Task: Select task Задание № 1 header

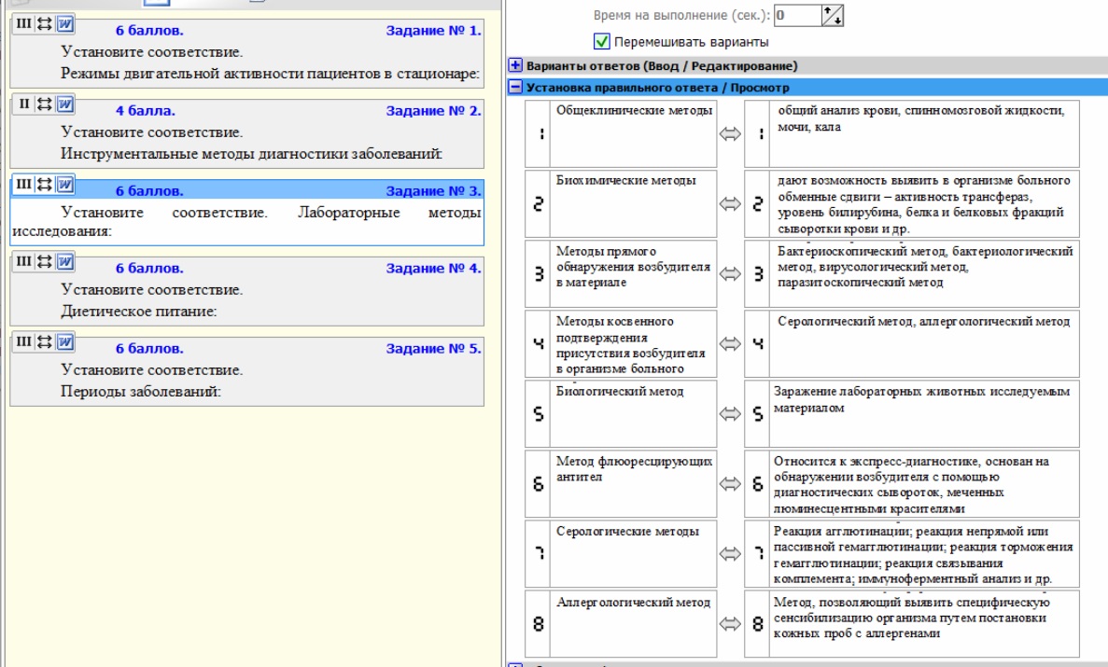Action: pyautogui.click(x=246, y=31)
